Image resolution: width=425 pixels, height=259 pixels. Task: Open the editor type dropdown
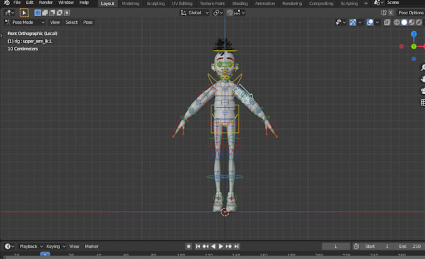pos(9,12)
